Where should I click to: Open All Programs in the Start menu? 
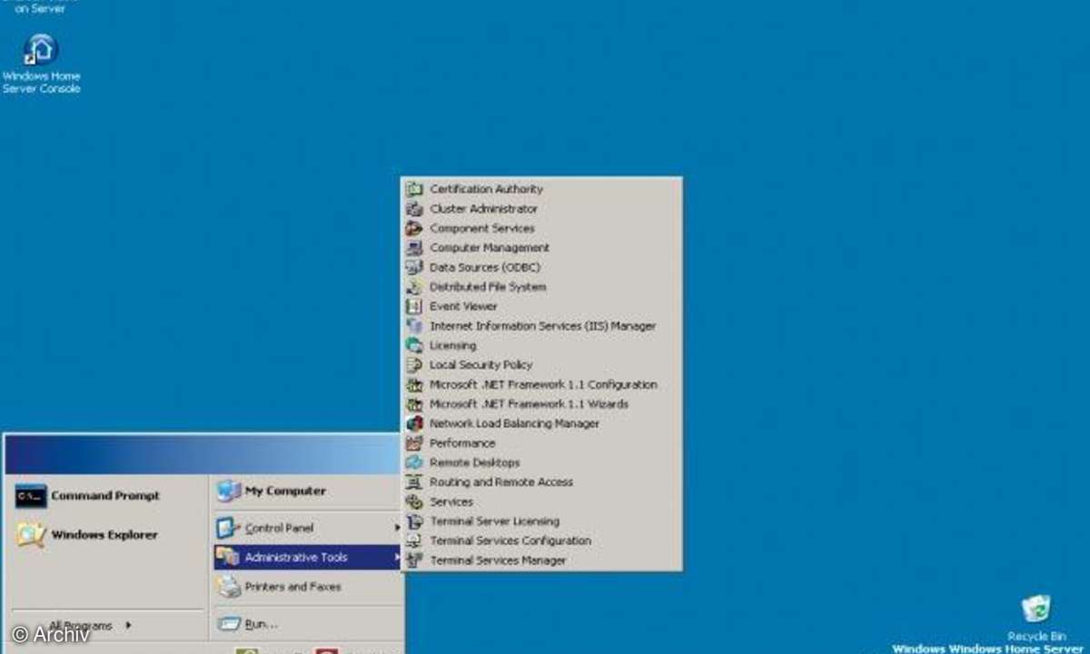coord(81,625)
